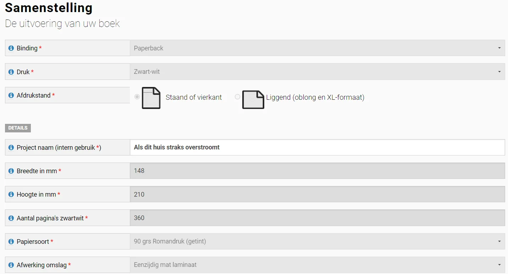508x274 pixels.
Task: Click the landscape page orientation icon
Action: point(253,100)
